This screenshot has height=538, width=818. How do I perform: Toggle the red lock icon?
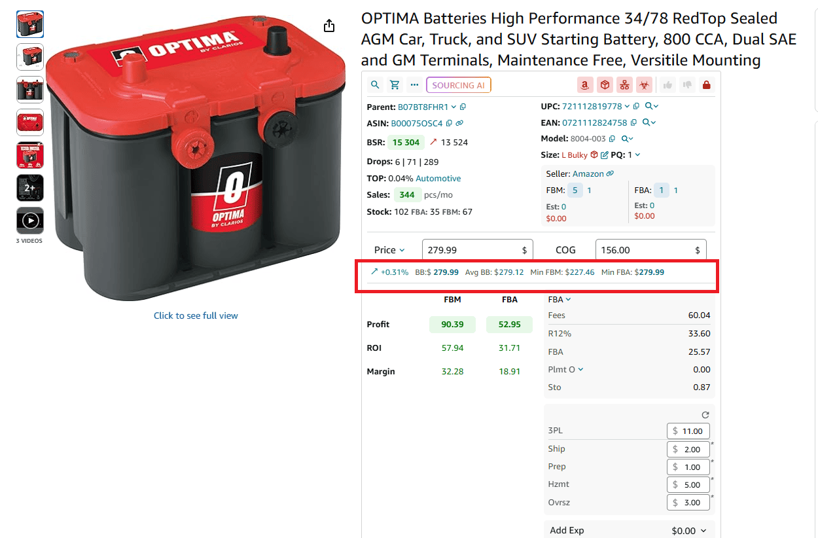[705, 84]
